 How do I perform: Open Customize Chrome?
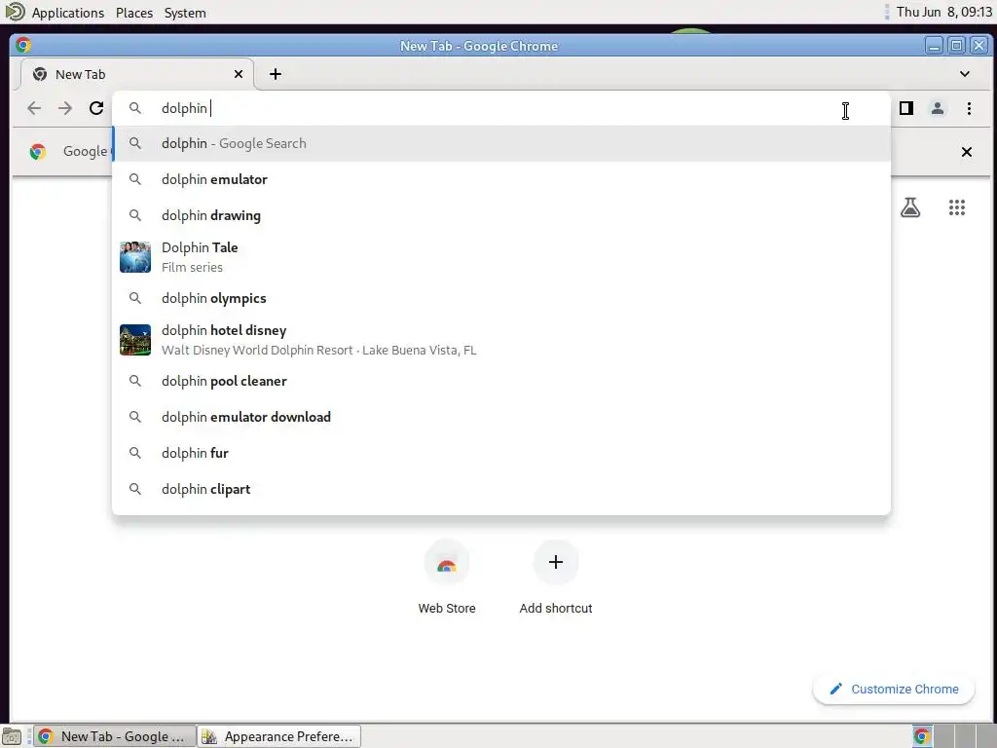pyautogui.click(x=894, y=689)
